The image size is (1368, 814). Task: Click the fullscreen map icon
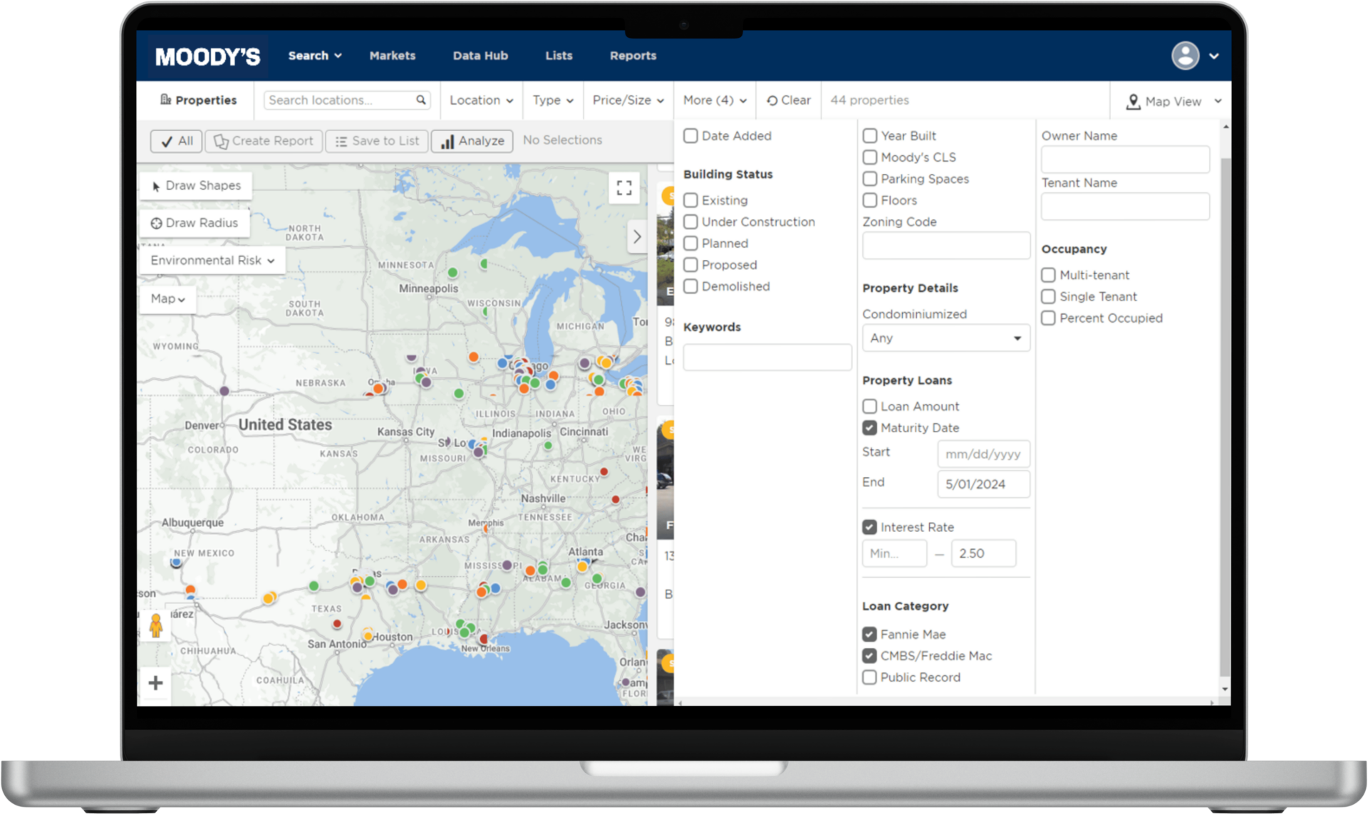tap(624, 187)
